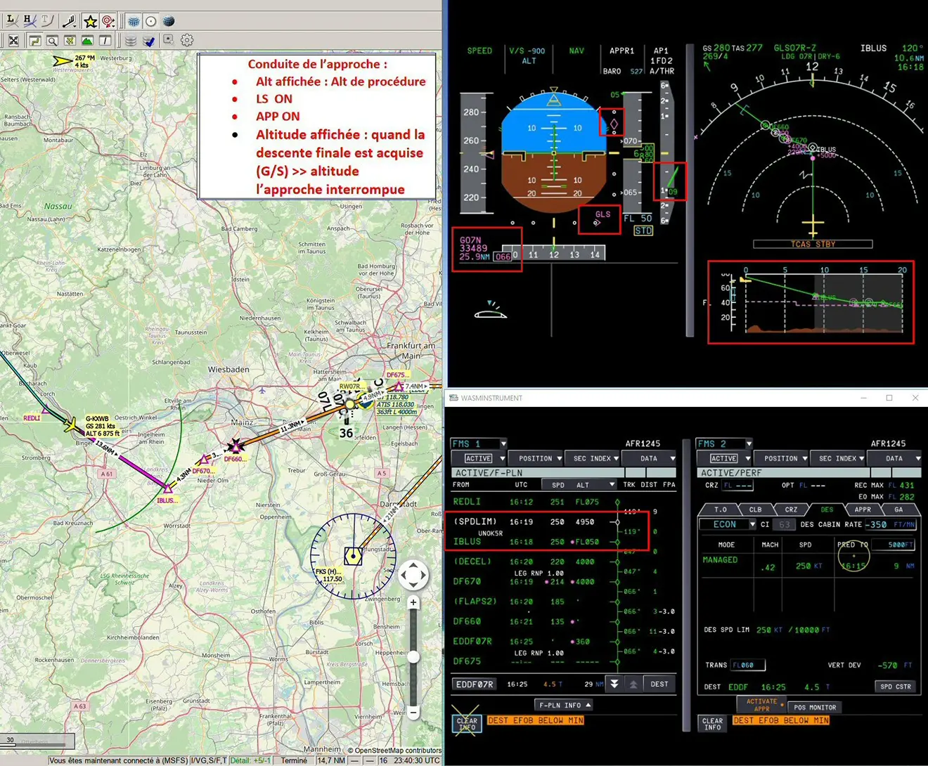Open FMS 2 POSITION menu
This screenshot has width=928, height=766.
coord(782,458)
